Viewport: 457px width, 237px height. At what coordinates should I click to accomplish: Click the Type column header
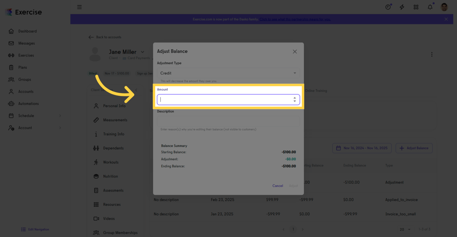coord(389,165)
